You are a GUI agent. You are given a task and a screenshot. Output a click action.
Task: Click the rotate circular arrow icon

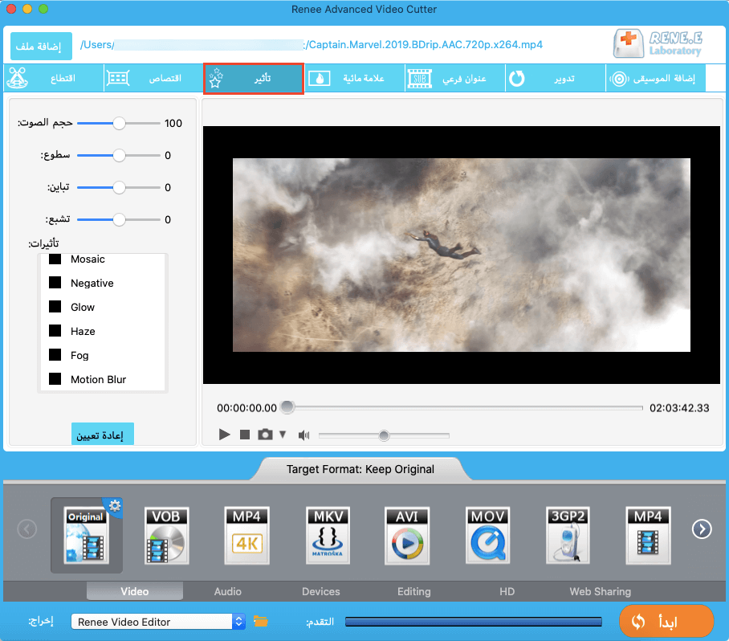pos(516,78)
